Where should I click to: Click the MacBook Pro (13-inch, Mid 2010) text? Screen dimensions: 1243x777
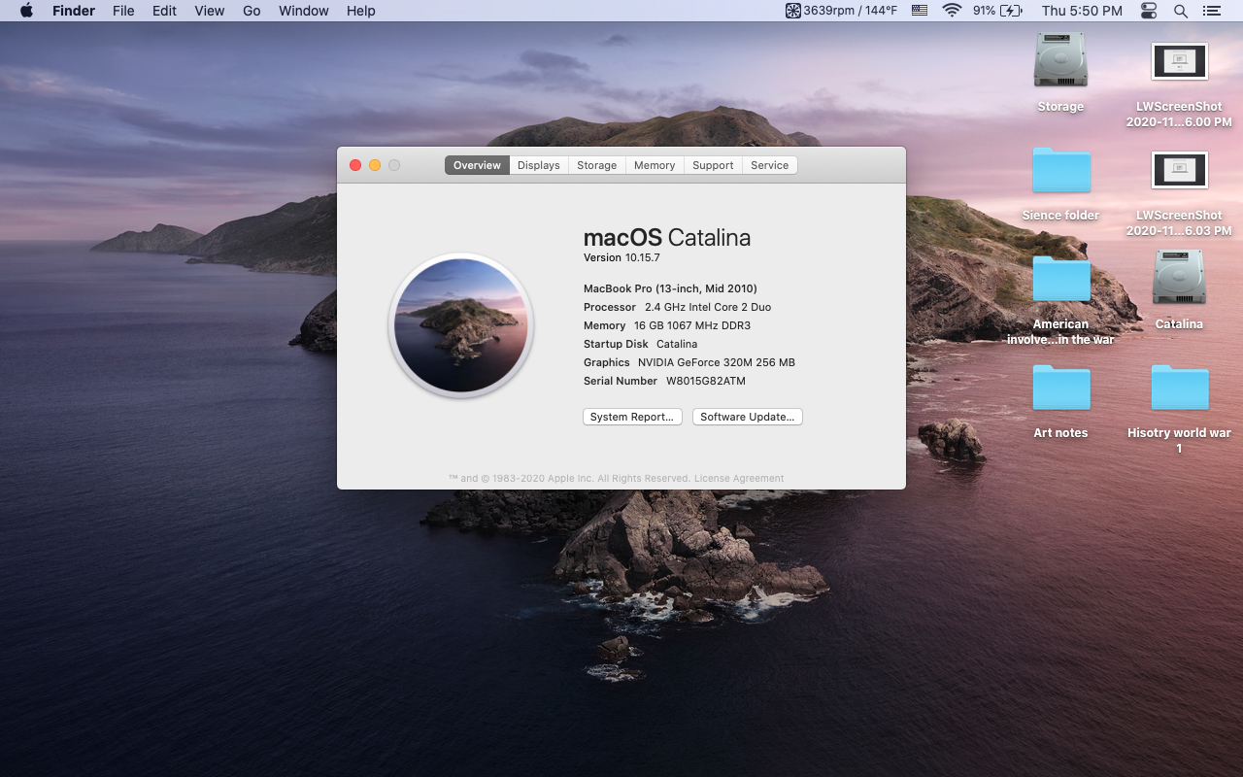(670, 288)
